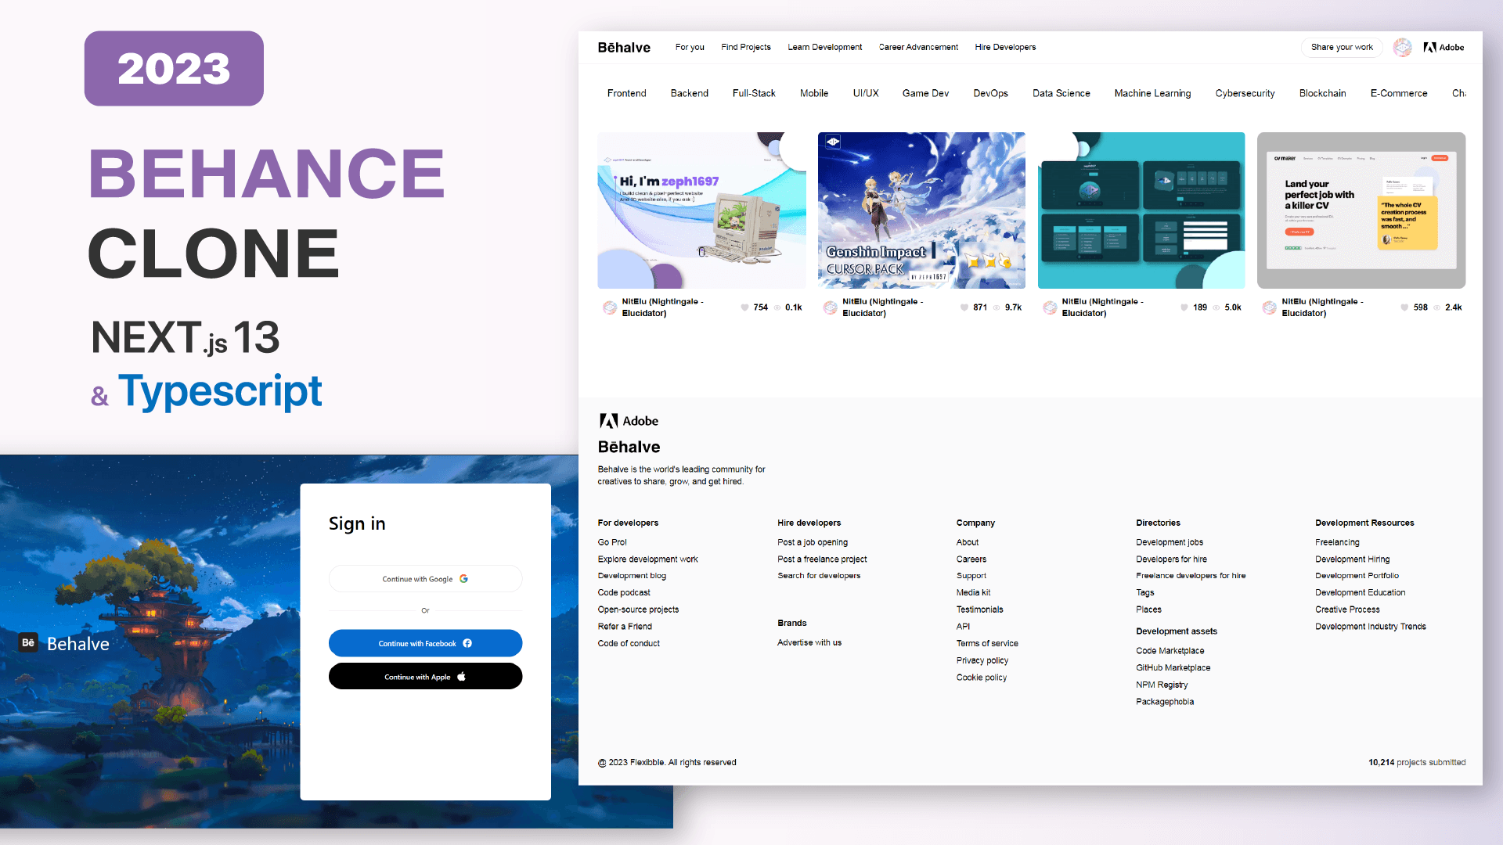Click author avatar next to 871 likes
The image size is (1503, 845).
(830, 307)
